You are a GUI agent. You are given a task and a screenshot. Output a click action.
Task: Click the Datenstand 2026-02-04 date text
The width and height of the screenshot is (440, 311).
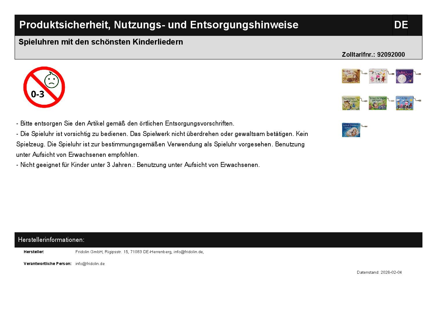click(x=379, y=272)
